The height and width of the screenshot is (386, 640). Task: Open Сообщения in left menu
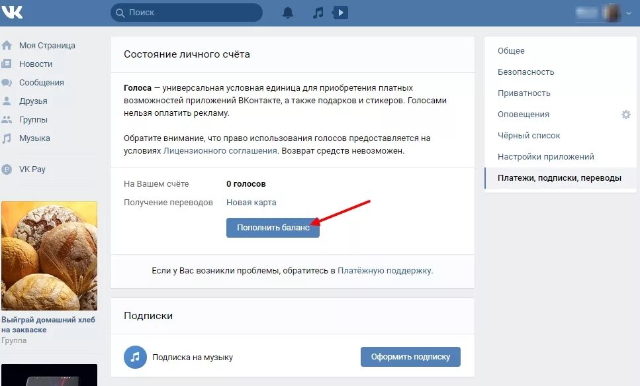[41, 83]
